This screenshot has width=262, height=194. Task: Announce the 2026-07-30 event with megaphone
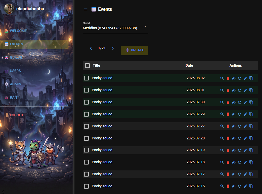coord(234,102)
